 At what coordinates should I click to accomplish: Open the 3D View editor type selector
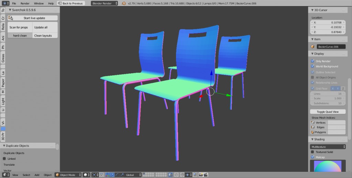click(x=6, y=175)
